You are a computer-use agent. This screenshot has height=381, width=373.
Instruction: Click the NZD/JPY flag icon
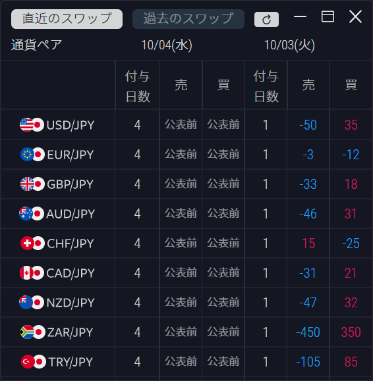32,303
